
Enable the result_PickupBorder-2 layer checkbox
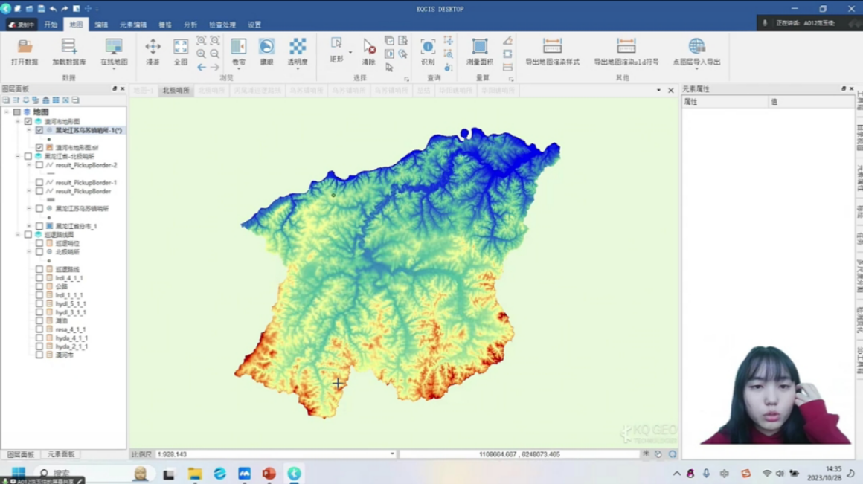(x=39, y=165)
